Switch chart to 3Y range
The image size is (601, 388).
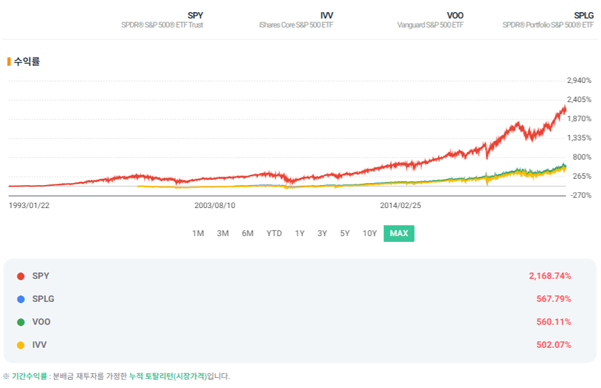tap(322, 234)
